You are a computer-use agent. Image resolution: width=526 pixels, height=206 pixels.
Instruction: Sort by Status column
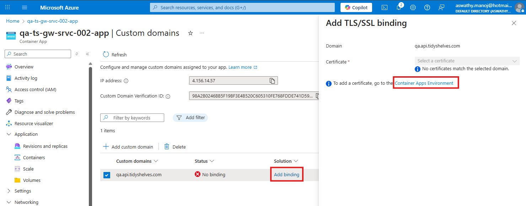tap(204, 161)
